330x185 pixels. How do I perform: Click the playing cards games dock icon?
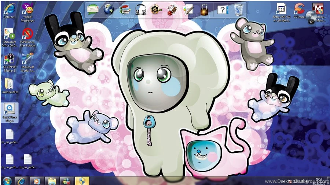[172, 9]
